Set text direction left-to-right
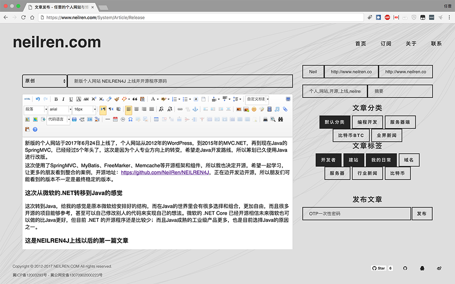 pyautogui.click(x=103, y=109)
